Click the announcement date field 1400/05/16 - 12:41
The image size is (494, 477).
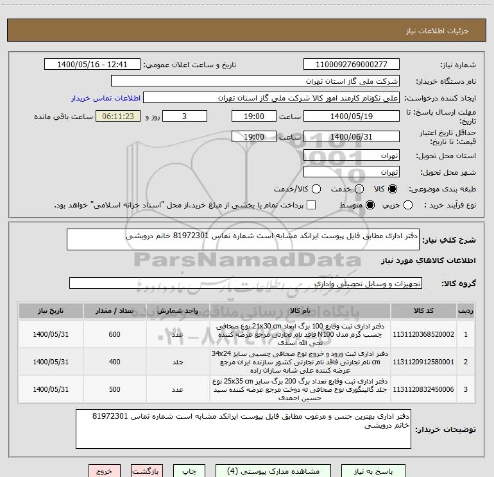[x=92, y=64]
